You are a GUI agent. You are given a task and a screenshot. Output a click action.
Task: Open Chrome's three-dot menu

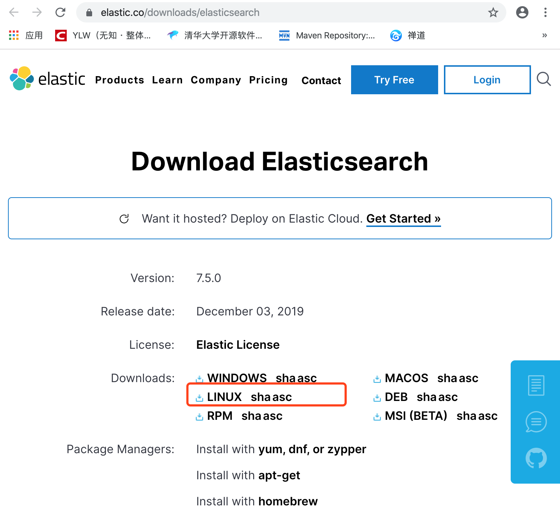point(545,12)
